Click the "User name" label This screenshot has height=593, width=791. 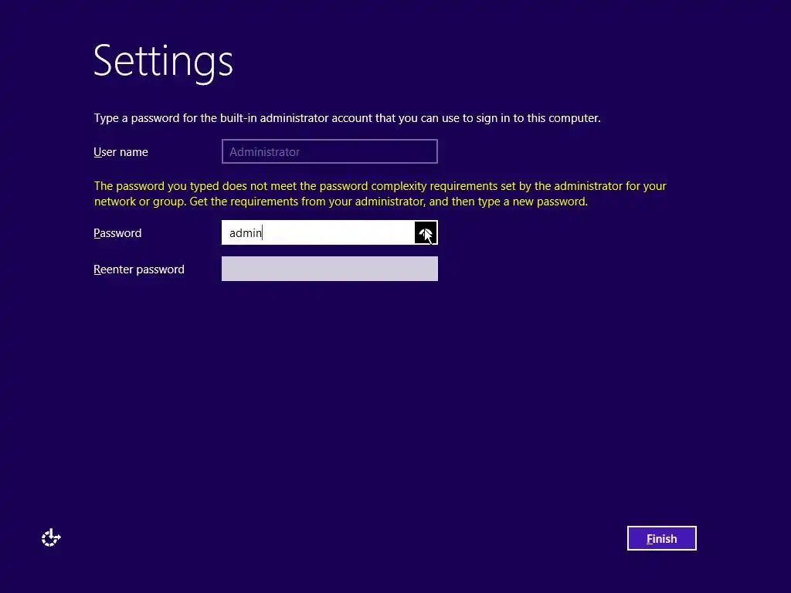coord(121,152)
